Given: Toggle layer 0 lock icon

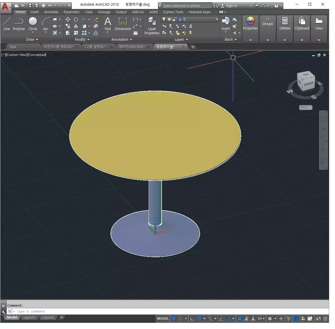Looking at the screenshot, I should [x=174, y=19].
